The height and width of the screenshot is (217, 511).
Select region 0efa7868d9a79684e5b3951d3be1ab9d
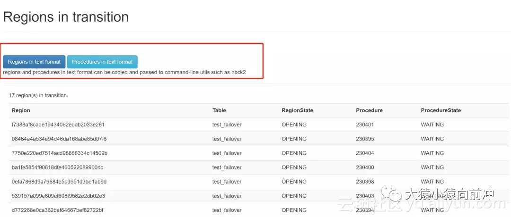(x=59, y=182)
